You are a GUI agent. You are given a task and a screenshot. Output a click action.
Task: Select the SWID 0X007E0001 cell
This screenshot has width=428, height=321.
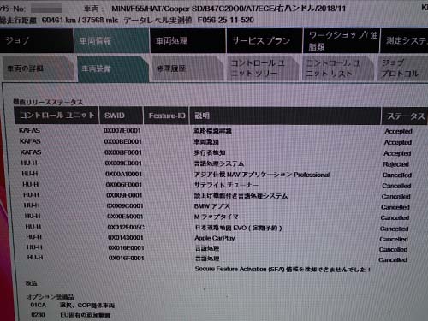pyautogui.click(x=122, y=130)
